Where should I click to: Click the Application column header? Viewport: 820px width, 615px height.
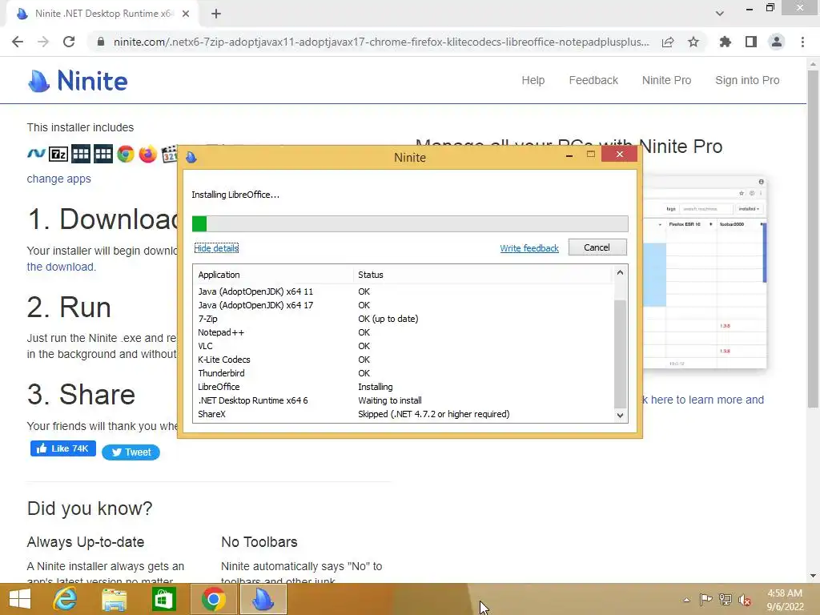point(274,275)
